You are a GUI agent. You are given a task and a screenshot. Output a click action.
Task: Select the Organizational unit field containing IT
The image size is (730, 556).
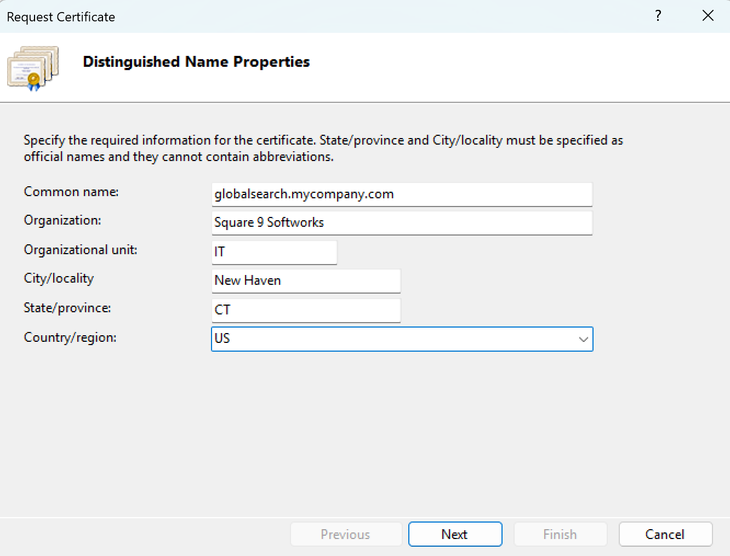coord(274,252)
